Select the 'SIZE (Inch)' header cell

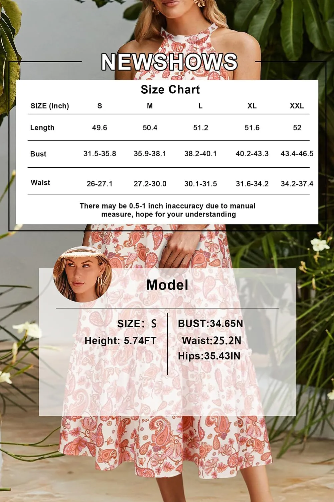click(49, 106)
